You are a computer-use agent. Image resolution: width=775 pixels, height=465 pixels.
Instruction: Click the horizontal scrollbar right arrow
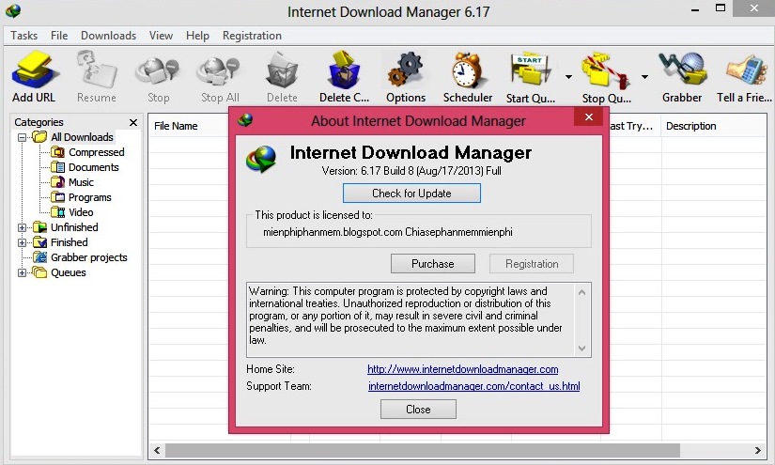coord(758,450)
